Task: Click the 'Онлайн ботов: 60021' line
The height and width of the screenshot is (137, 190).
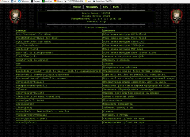Action: click(96, 16)
